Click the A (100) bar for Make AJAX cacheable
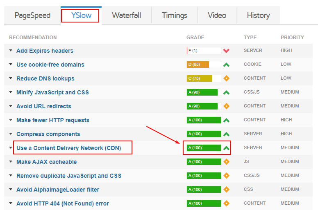The image size is (318, 210). (204, 162)
